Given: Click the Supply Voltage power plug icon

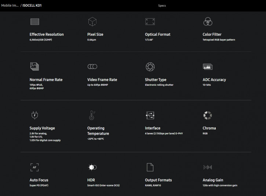Looking at the screenshot, I should [34, 115].
